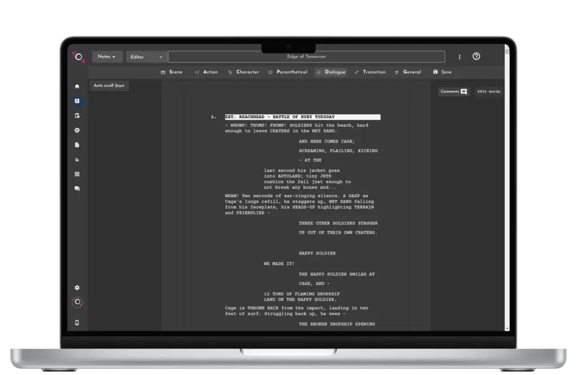Set line type to Paranthetical
This screenshot has width=577, height=375.
tap(288, 72)
